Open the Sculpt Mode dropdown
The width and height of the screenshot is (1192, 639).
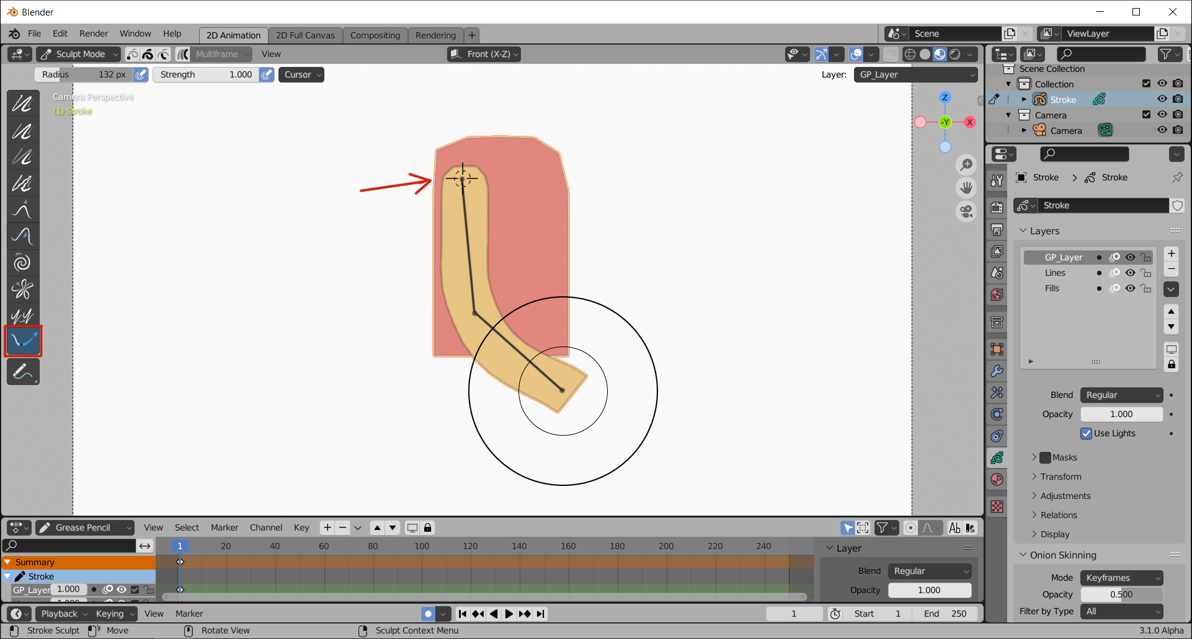tap(78, 54)
